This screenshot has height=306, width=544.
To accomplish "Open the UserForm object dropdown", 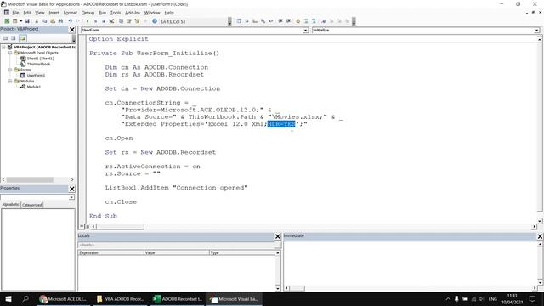I will tap(305, 31).
